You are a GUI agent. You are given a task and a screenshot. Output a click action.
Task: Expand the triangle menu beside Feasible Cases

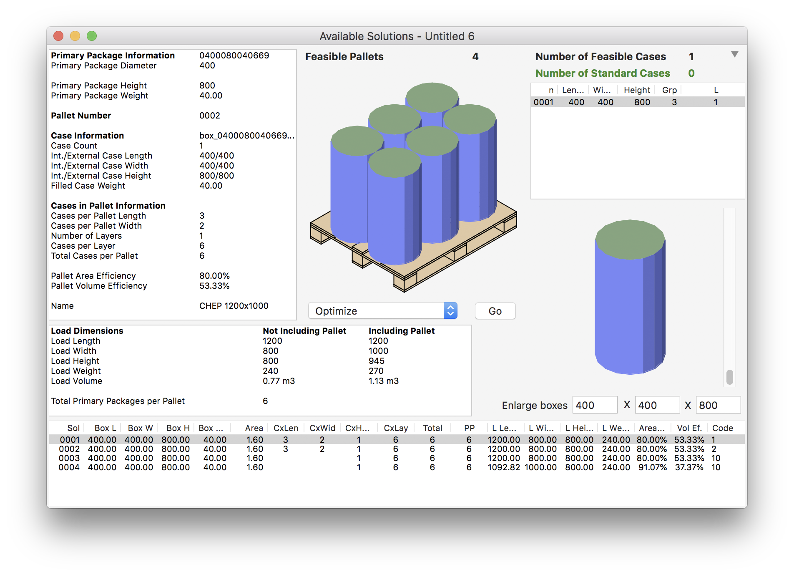click(x=735, y=55)
